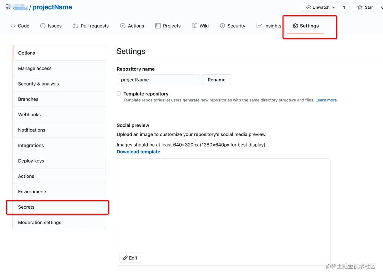Open the Settings tab
Viewport: 383px width, 277px height.
point(306,26)
